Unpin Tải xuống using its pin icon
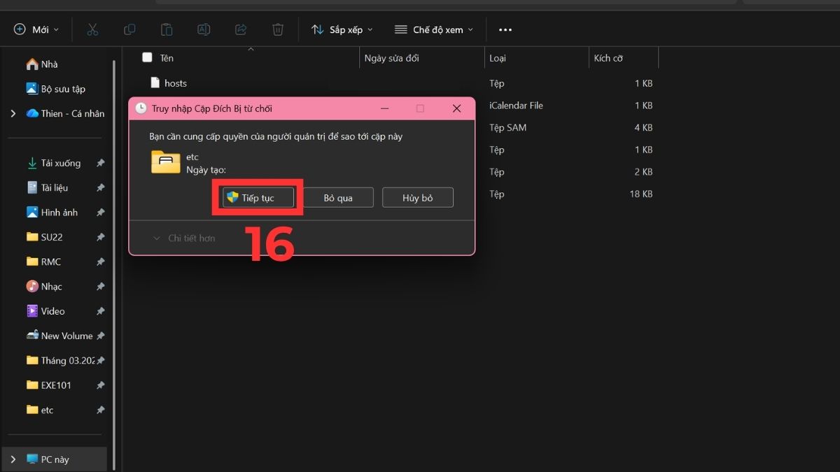The width and height of the screenshot is (840, 472). point(100,162)
